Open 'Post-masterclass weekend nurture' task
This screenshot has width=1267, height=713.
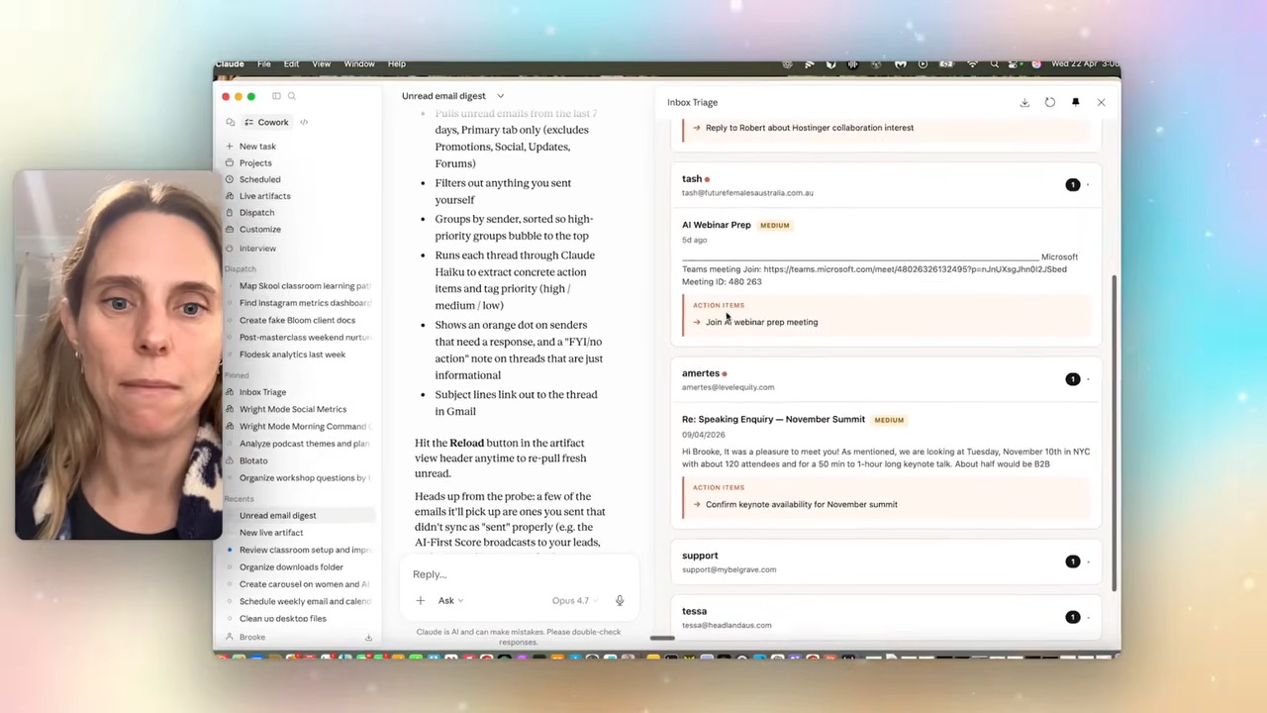[x=304, y=338]
